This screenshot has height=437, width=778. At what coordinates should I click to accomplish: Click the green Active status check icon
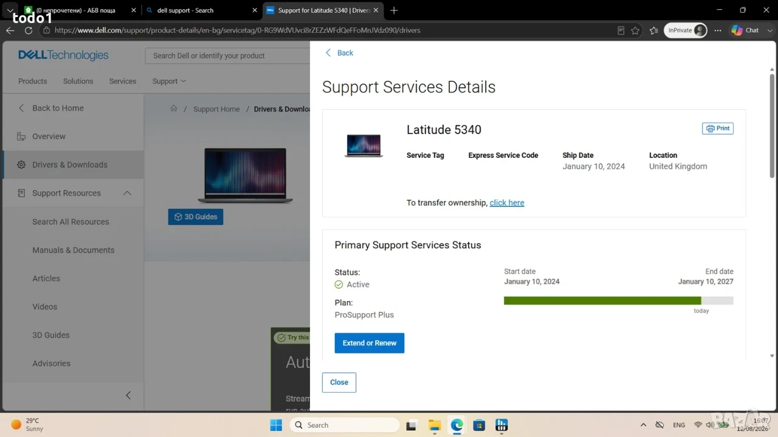click(339, 285)
